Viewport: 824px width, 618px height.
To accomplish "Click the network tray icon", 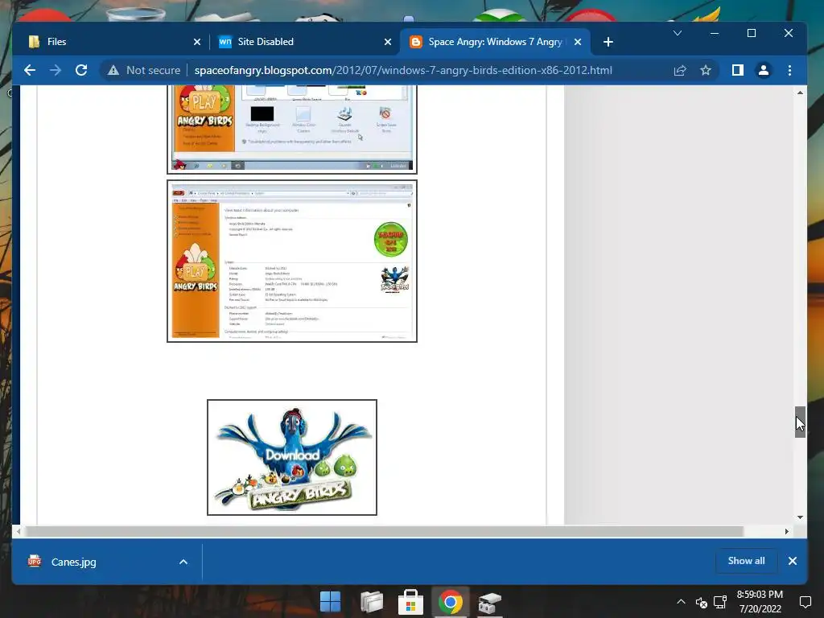I will point(720,602).
